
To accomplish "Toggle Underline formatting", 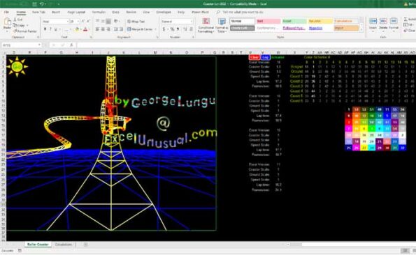I will point(56,29).
